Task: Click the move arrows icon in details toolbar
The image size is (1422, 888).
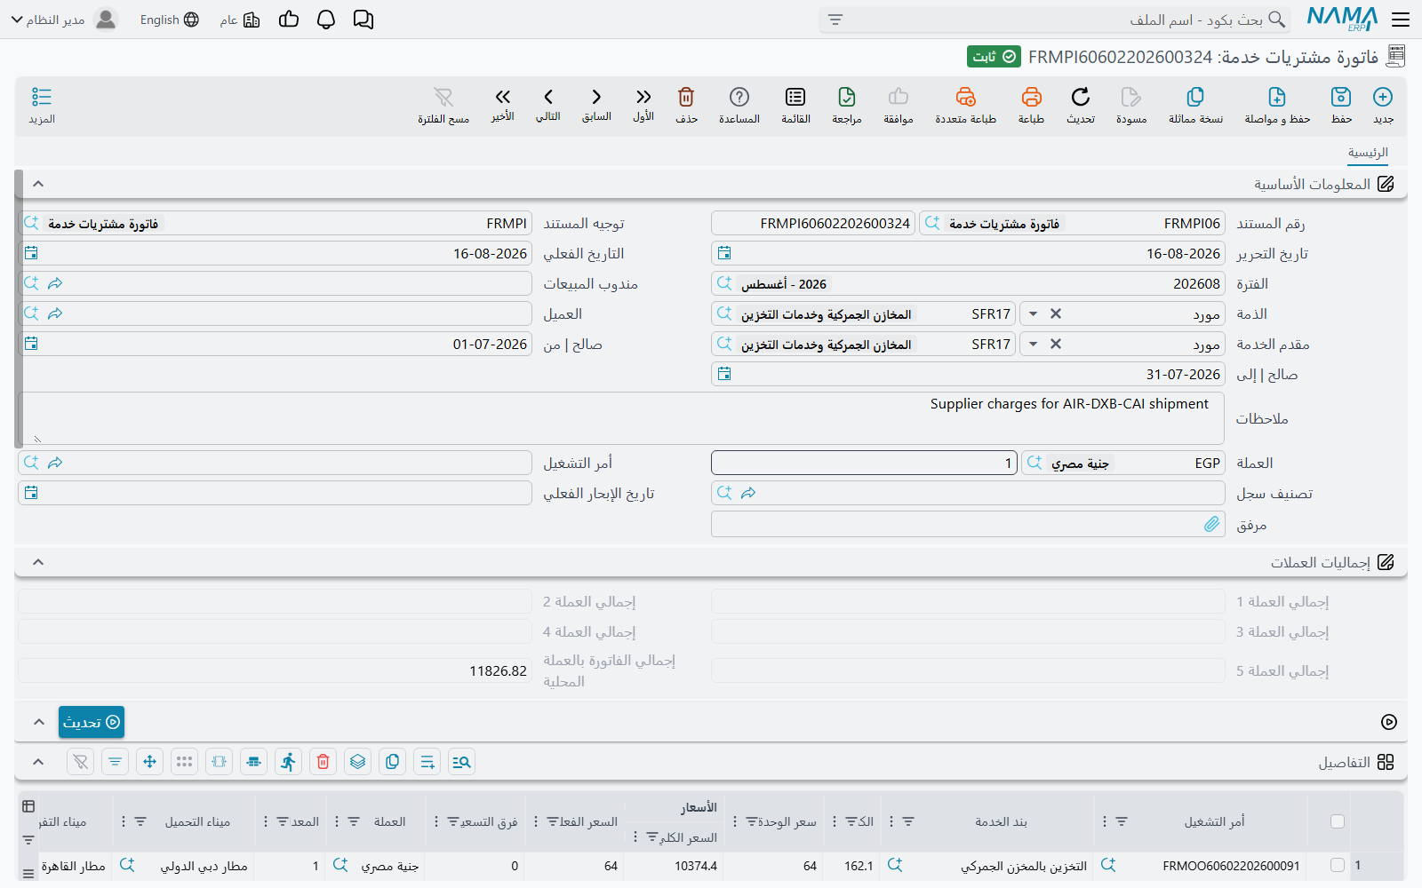Action: (x=150, y=762)
